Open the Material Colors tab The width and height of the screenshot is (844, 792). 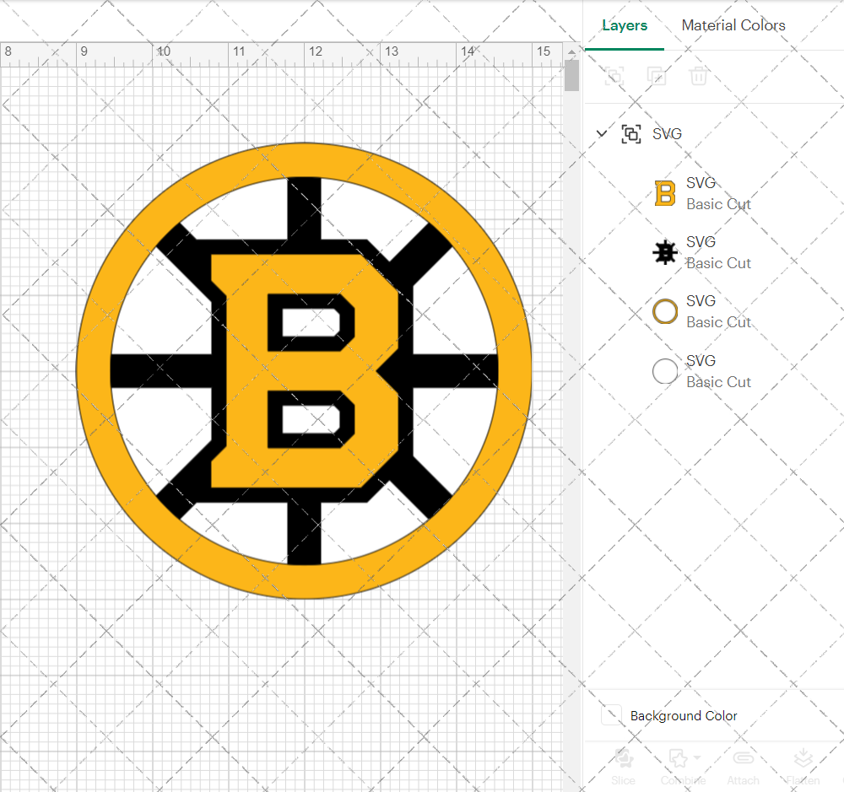pos(733,25)
